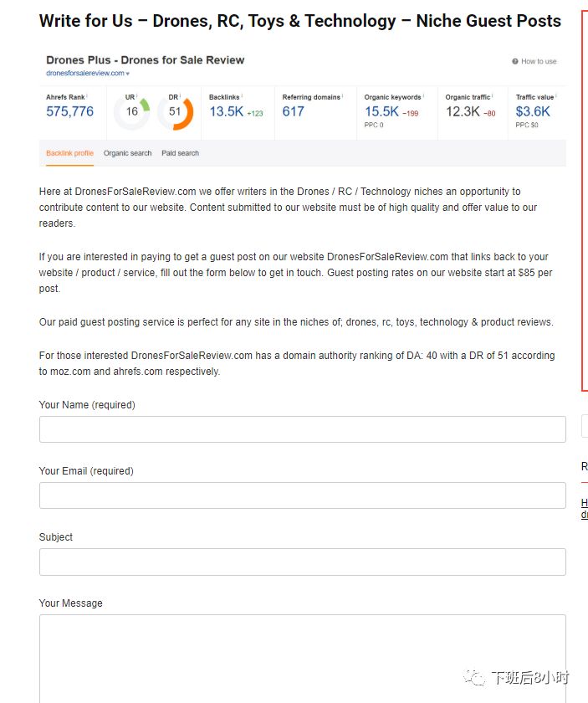Click inside the Your Message text area
The image size is (588, 703).
click(303, 659)
